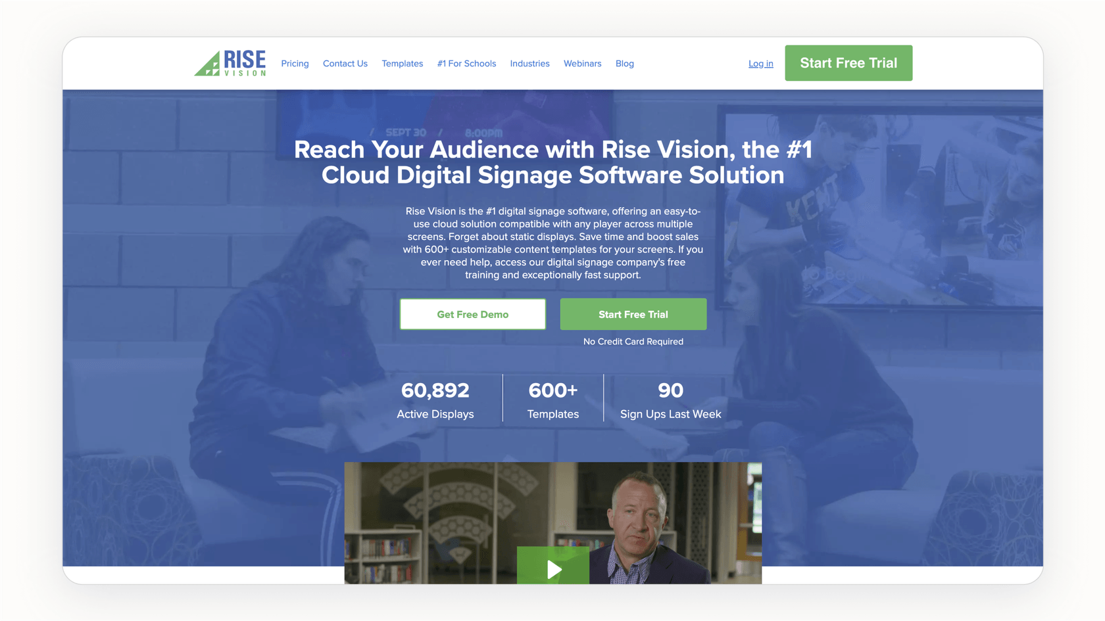
Task: Visit the Blog
Action: tap(624, 63)
